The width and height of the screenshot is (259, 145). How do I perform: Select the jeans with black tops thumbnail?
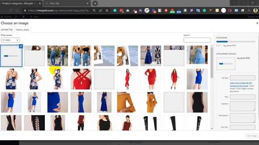[81, 56]
